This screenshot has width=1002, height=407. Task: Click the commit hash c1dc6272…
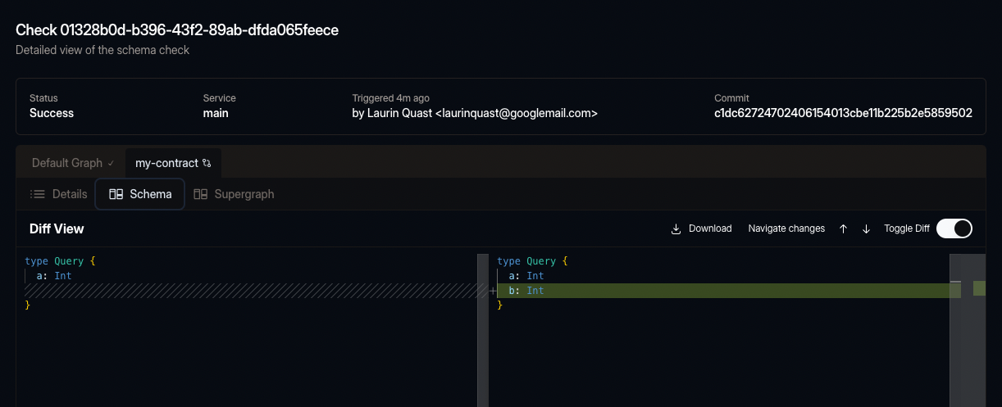pyautogui.click(x=843, y=113)
